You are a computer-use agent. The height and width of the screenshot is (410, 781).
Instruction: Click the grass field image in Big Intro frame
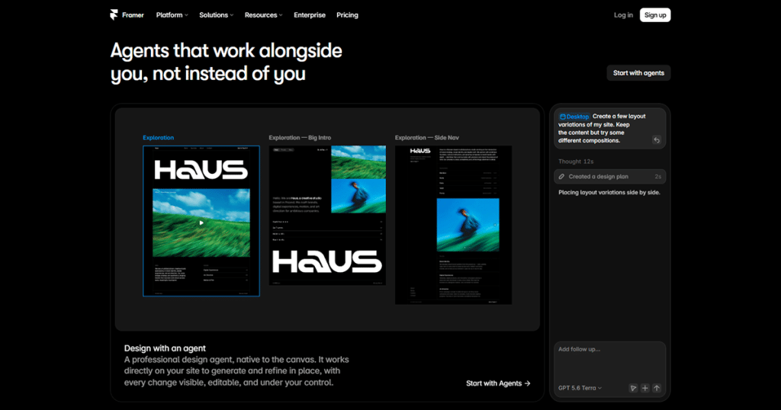358,162
